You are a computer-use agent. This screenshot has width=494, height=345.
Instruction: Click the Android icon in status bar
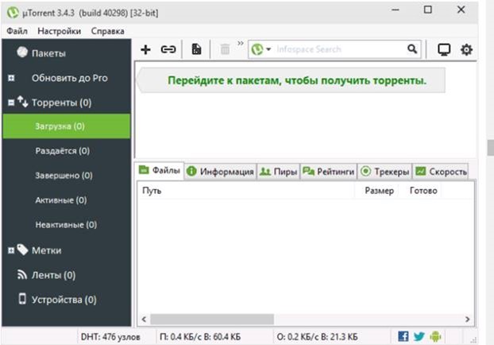(x=435, y=336)
